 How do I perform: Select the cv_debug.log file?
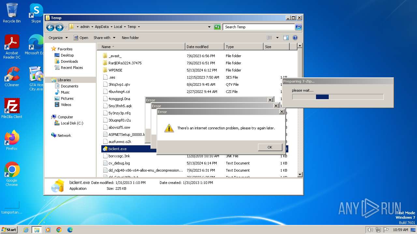tap(116, 163)
